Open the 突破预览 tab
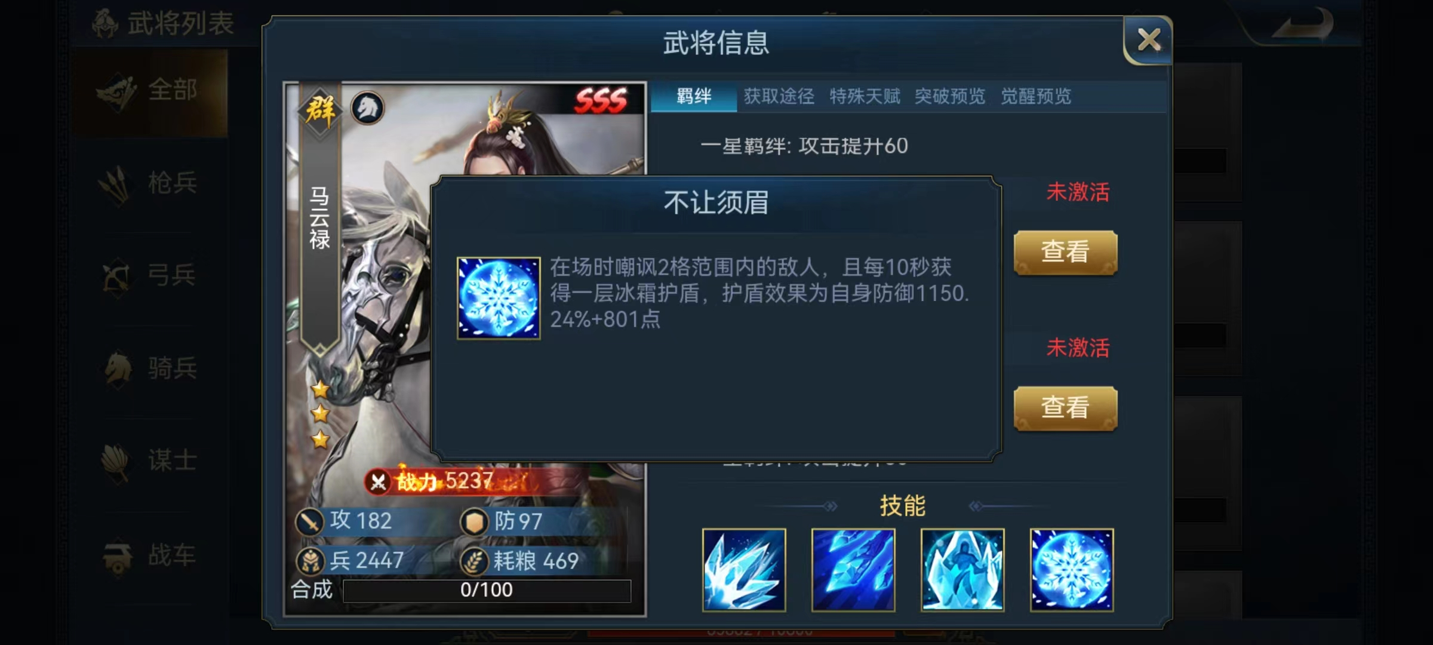Screen dimensions: 1433x645 pyautogui.click(x=950, y=96)
